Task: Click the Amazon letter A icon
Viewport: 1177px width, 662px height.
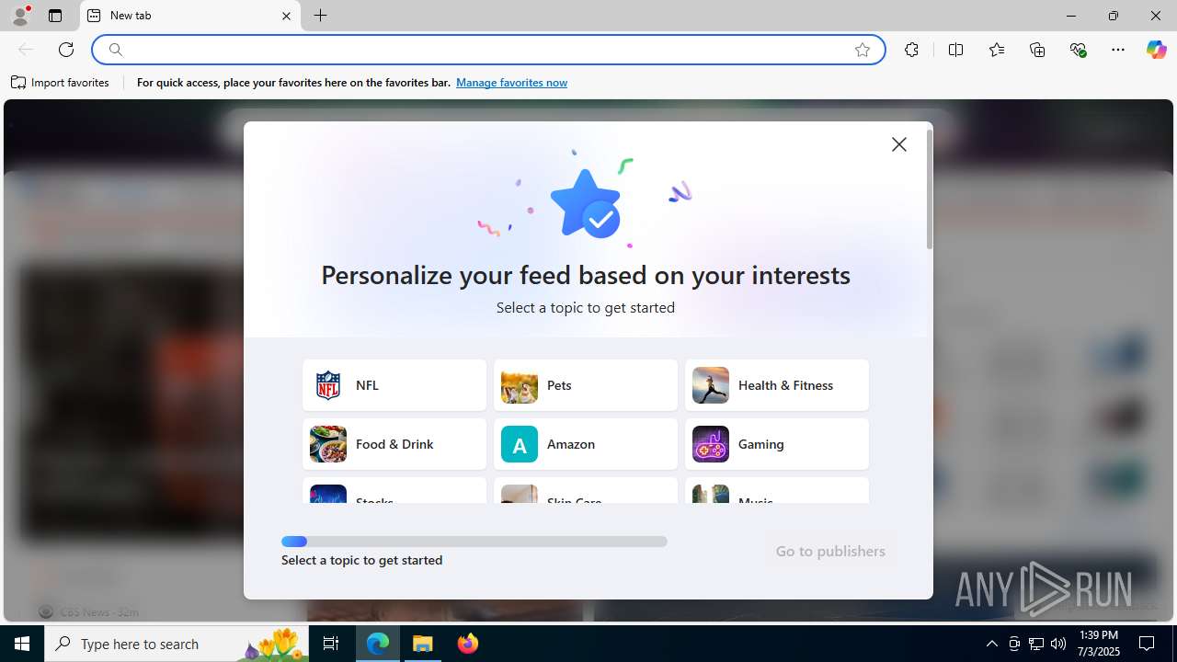Action: [x=520, y=444]
